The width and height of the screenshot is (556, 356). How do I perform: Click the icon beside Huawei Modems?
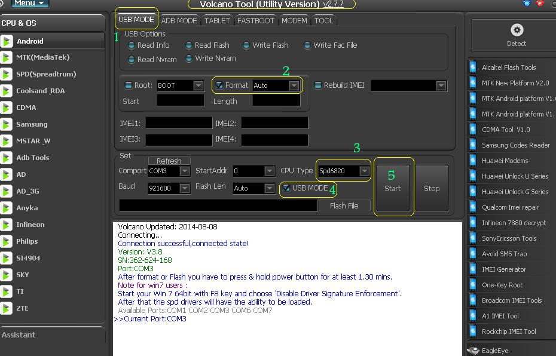473,161
